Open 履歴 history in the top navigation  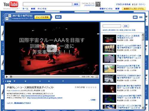(117, 9)
